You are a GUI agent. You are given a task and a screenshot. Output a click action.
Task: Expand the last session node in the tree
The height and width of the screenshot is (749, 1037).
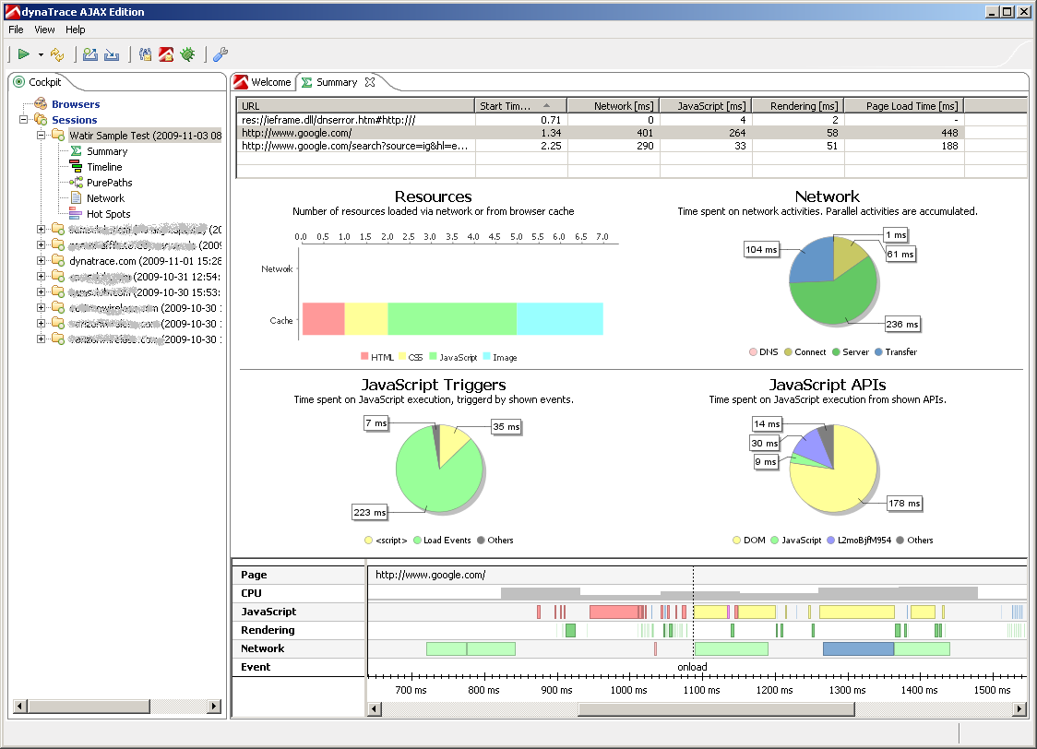[41, 339]
